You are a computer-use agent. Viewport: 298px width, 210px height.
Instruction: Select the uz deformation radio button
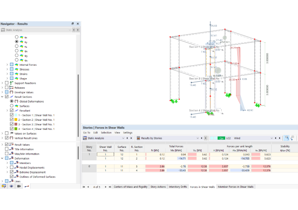[17, 46]
